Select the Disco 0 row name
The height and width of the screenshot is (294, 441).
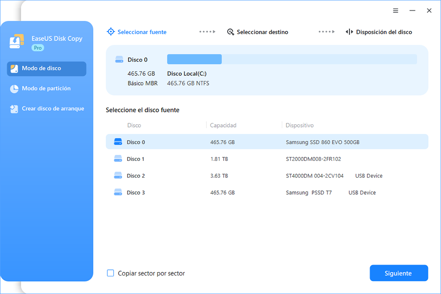point(136,142)
